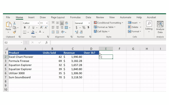The height and width of the screenshot is (105, 169).
Task: Click the Insert Function fx icon
Action: pos(46,43)
